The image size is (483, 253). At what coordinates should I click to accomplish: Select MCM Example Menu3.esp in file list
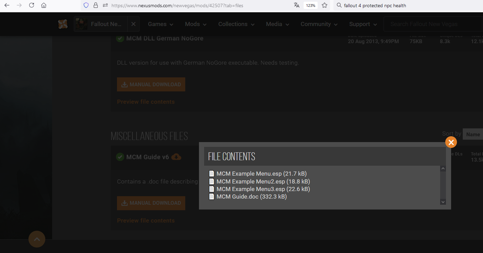click(263, 189)
